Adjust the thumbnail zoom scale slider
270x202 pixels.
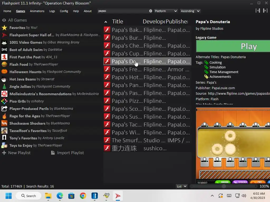[224, 186]
